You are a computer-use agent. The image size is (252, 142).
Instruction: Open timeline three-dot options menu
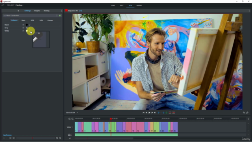(x=248, y=119)
